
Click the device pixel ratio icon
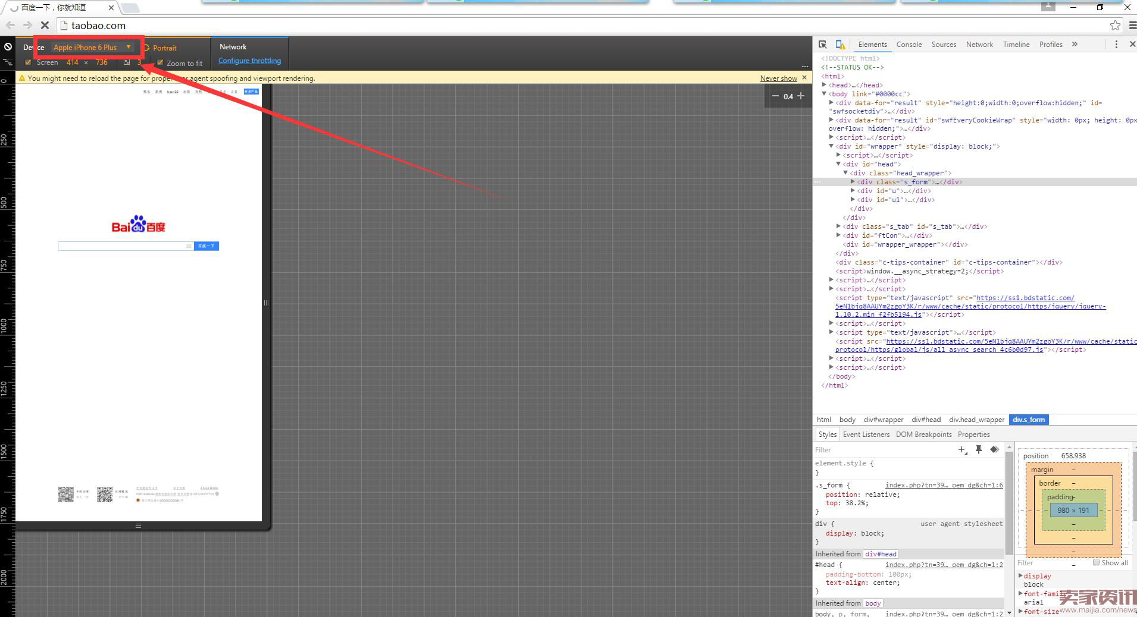(x=127, y=62)
